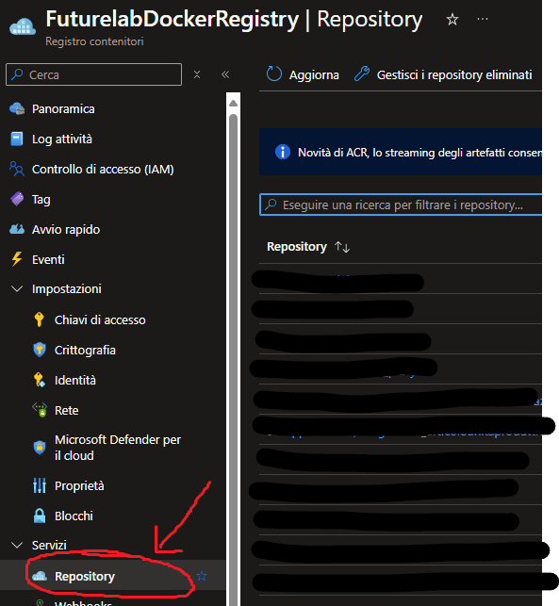This screenshot has height=606, width=559.
Task: Click the Aggiorna button
Action: tap(303, 74)
